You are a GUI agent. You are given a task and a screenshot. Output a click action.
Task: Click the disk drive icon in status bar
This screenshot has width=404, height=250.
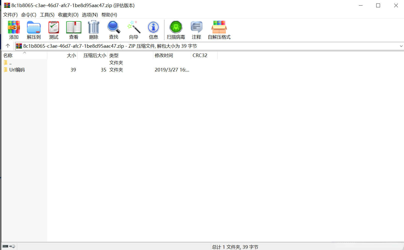point(5,246)
